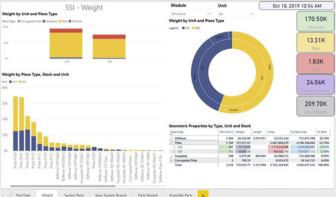
Task: Click the blue Faceplate legend dot
Action: [x=43, y=21]
